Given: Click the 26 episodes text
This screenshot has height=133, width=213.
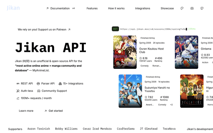Looking at the screenshot, I should [x=159, y=43].
